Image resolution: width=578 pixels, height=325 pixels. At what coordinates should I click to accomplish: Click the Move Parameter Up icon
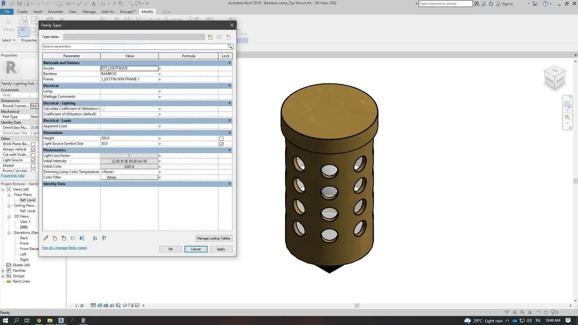(x=73, y=238)
